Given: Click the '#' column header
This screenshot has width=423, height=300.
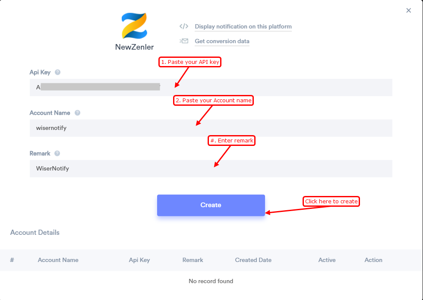Looking at the screenshot, I should (12, 260).
